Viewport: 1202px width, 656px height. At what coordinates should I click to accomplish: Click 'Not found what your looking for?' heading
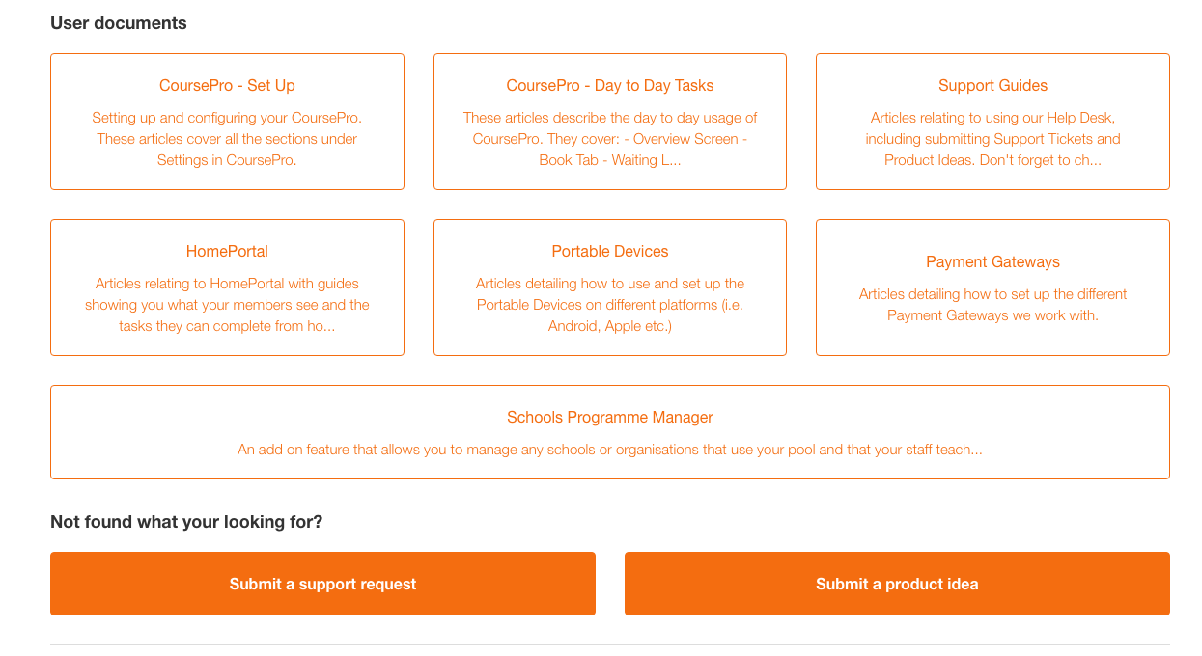[186, 522]
